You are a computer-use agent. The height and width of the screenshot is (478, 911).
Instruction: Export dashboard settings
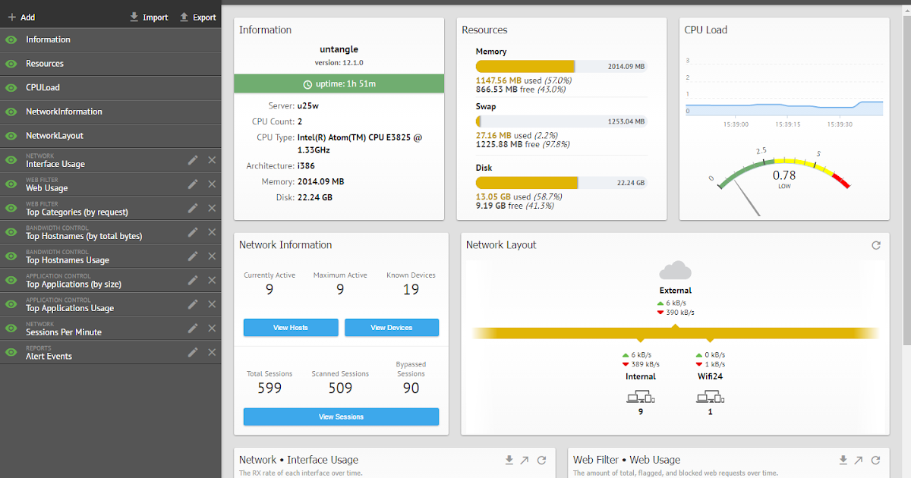pos(198,17)
